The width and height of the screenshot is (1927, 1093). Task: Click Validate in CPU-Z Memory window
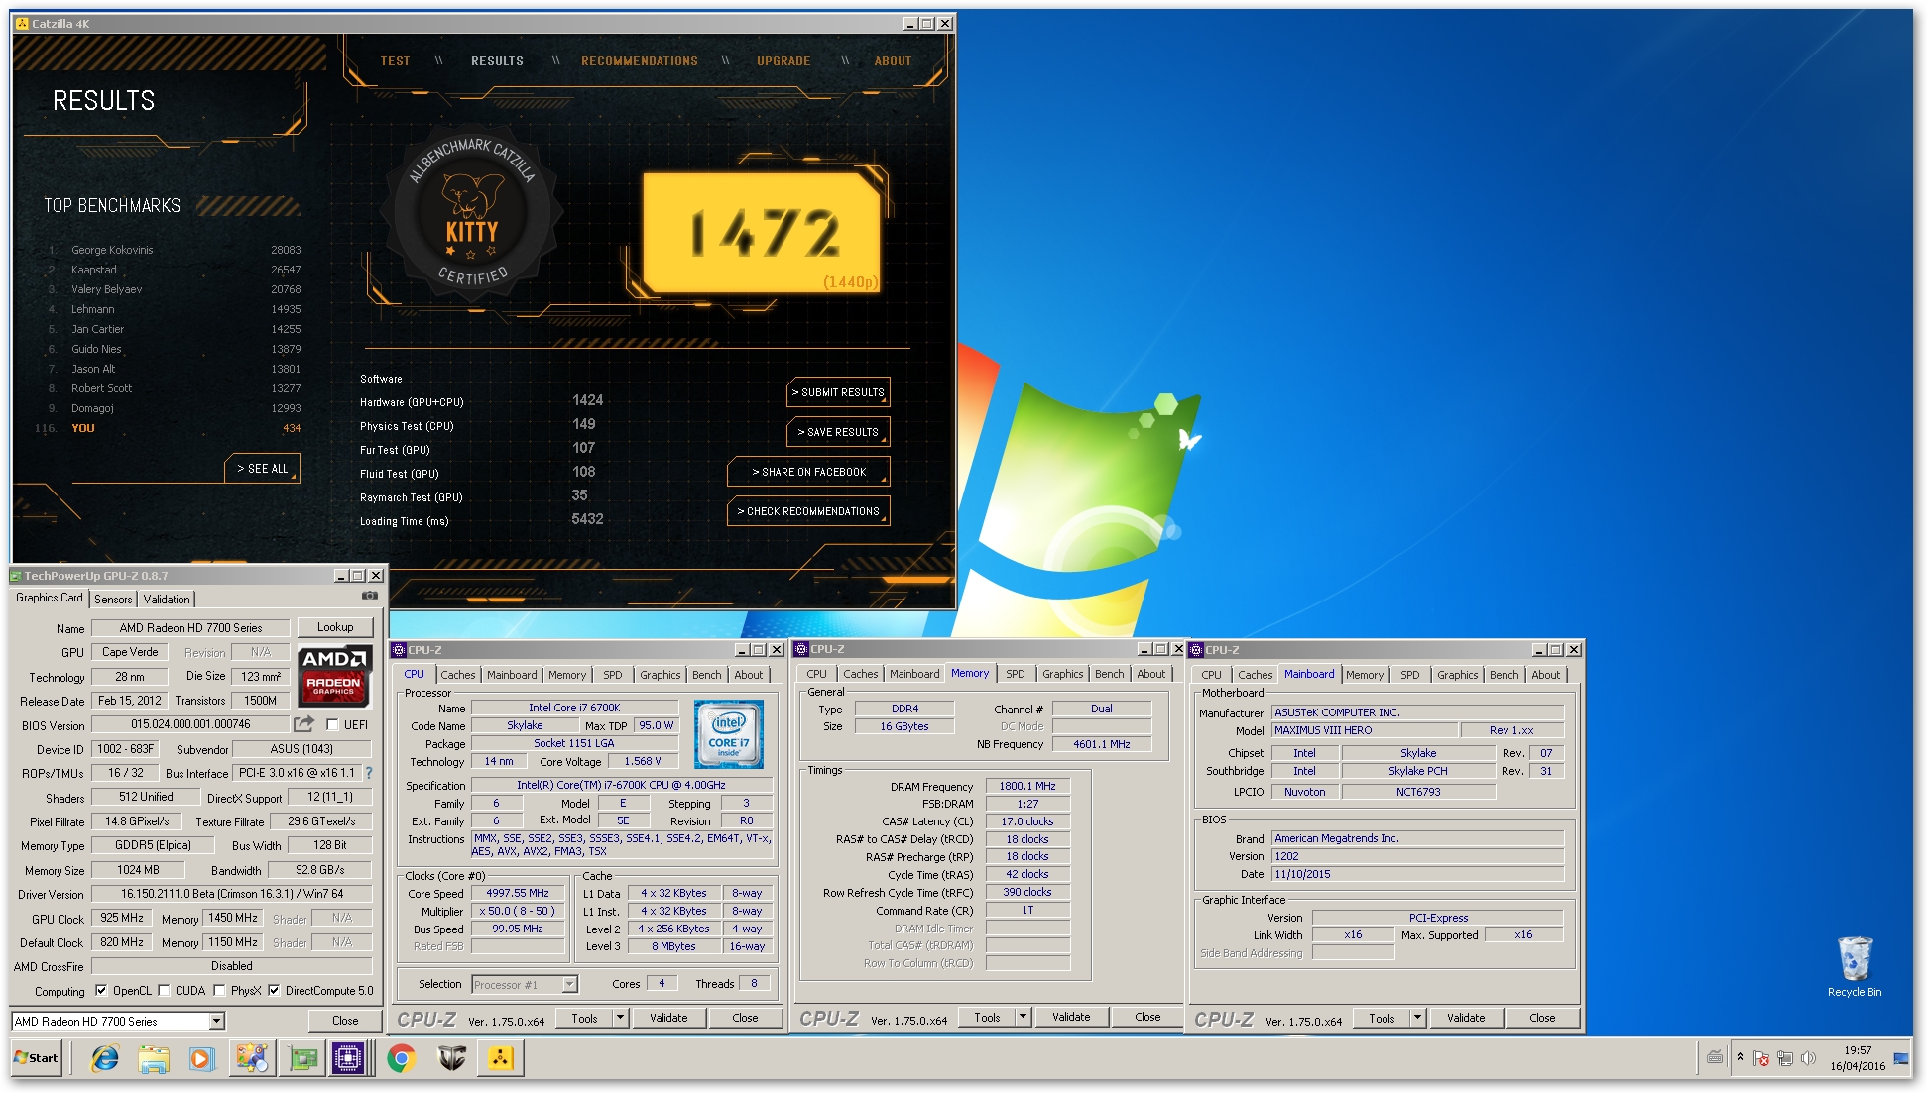(x=1071, y=1017)
